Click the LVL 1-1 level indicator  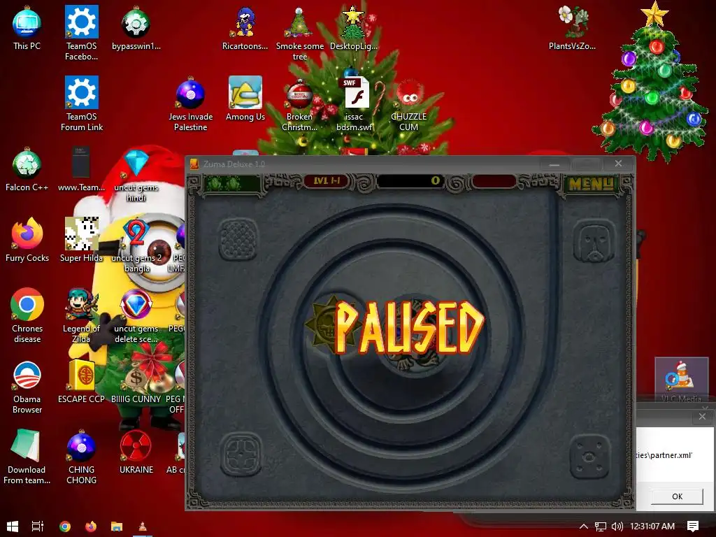point(327,181)
